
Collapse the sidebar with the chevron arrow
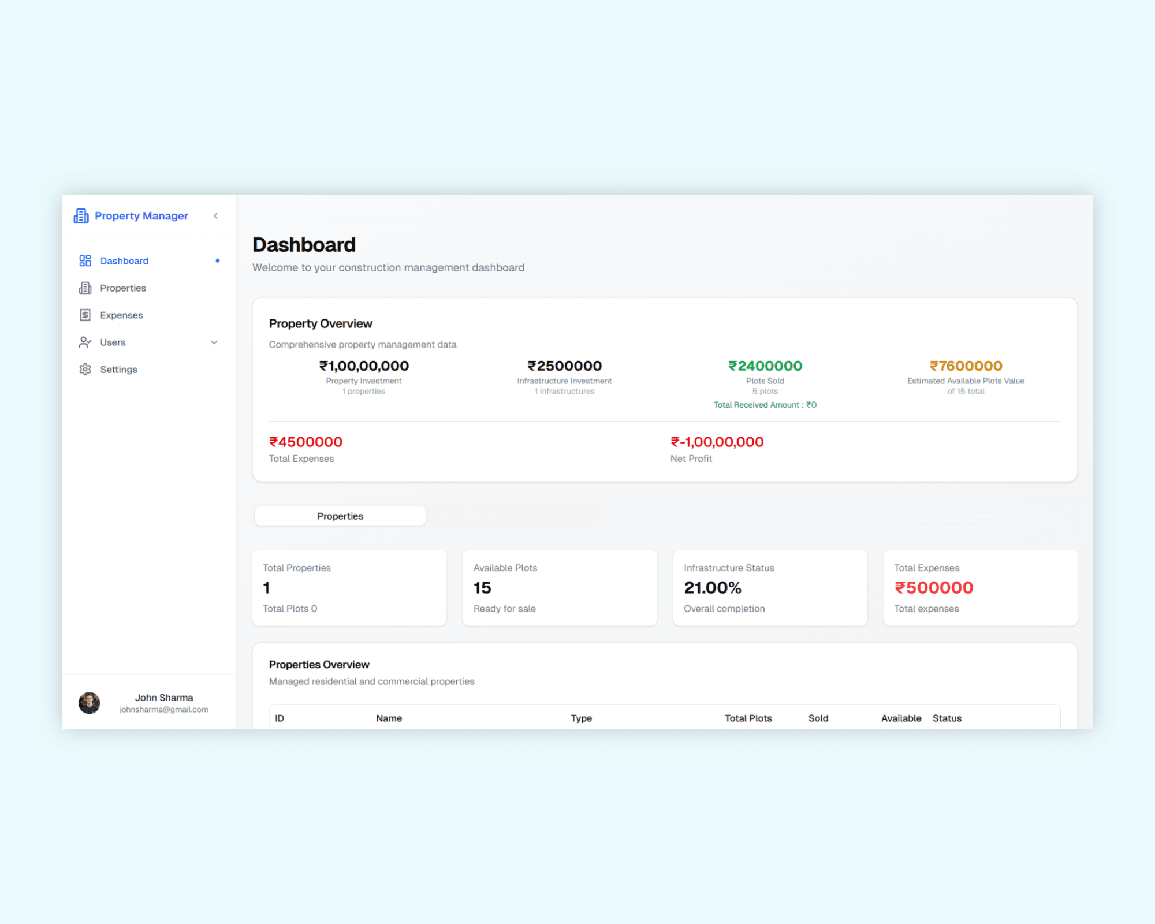click(216, 216)
